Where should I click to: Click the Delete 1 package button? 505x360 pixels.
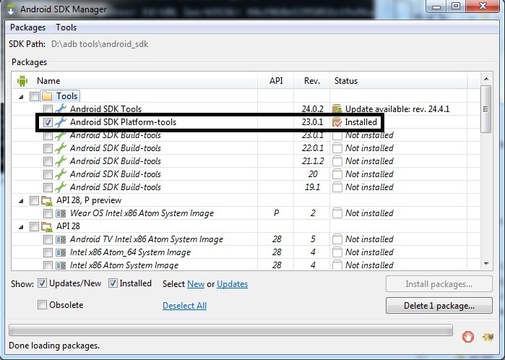(439, 305)
